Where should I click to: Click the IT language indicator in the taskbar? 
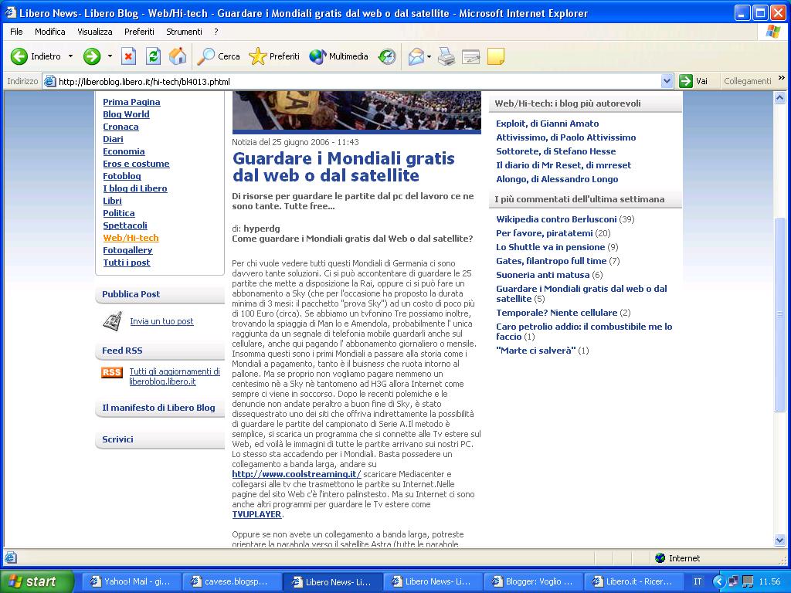pos(698,581)
